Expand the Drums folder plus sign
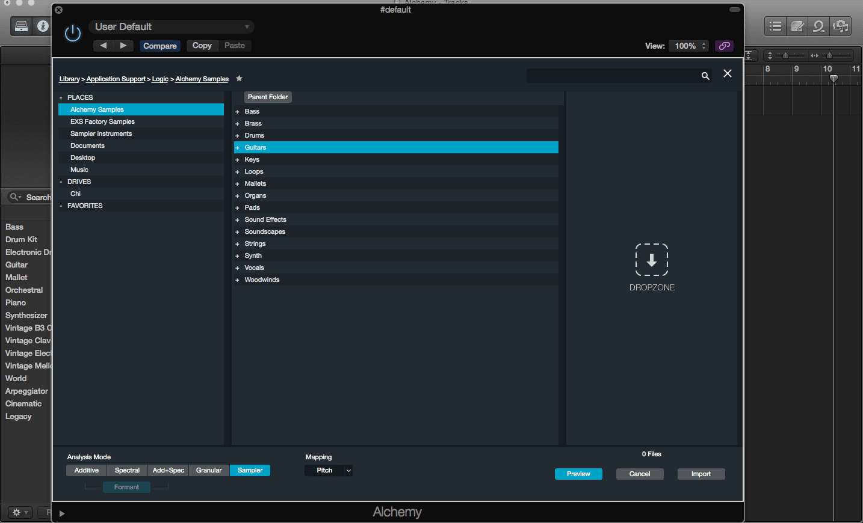 coord(237,136)
